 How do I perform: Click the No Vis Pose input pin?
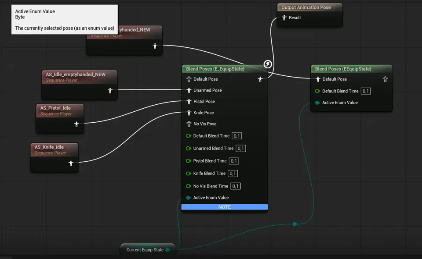189,124
